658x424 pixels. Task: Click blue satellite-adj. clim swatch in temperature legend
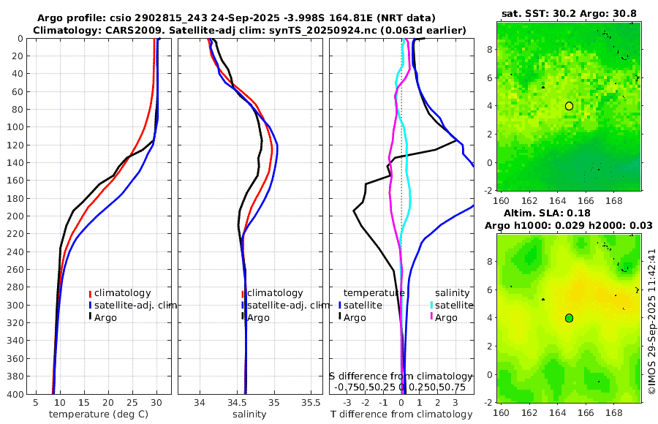click(90, 305)
